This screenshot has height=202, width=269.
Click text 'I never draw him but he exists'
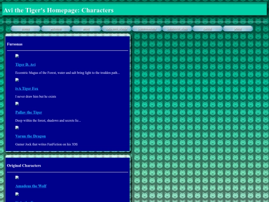click(36, 97)
